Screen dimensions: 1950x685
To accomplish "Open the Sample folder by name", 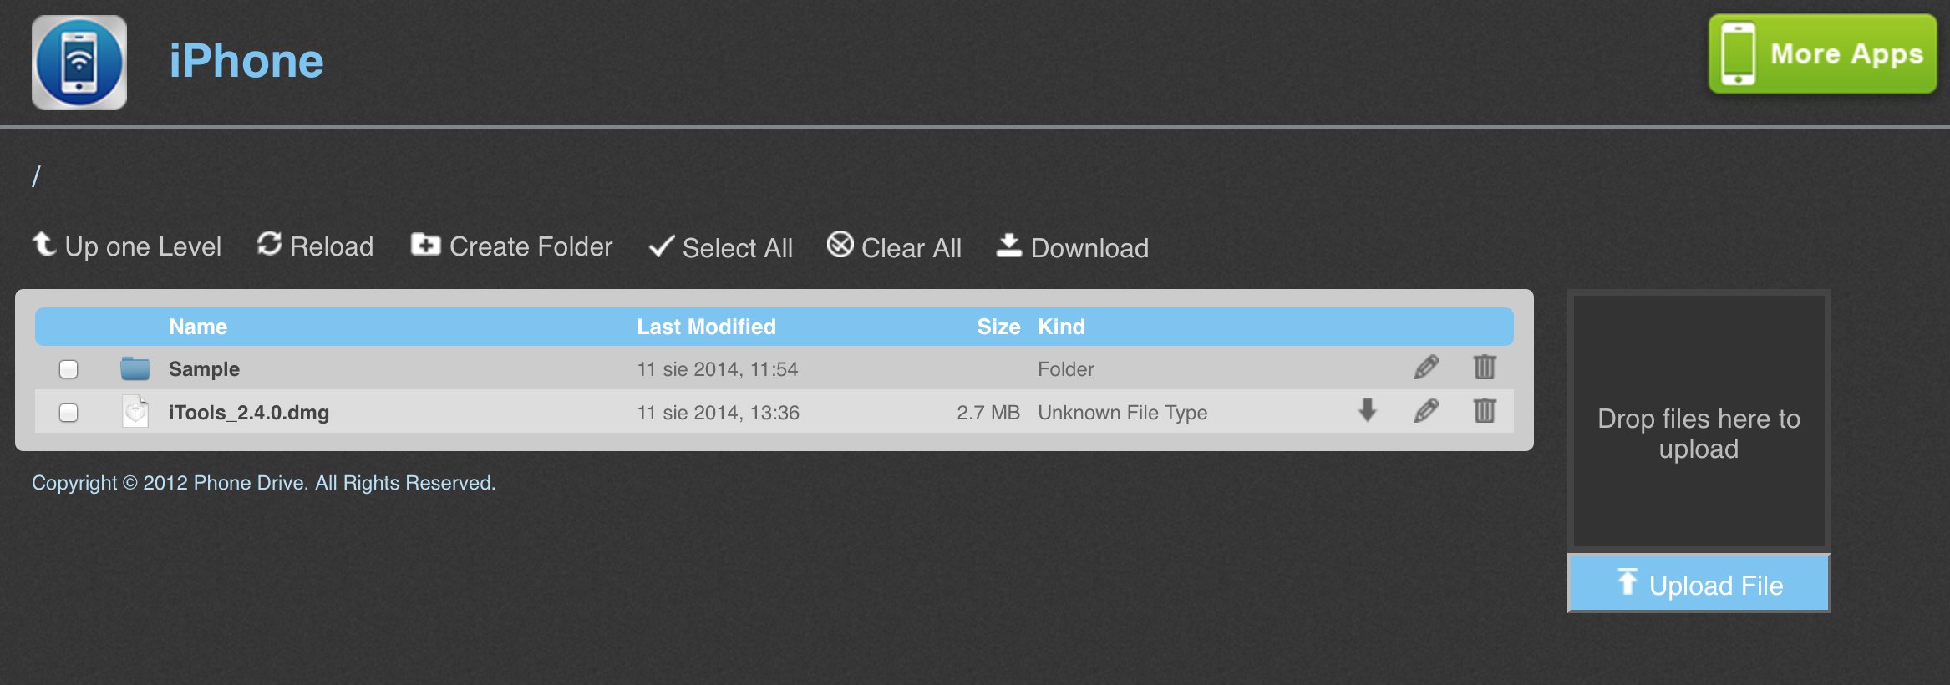I will pyautogui.click(x=204, y=369).
